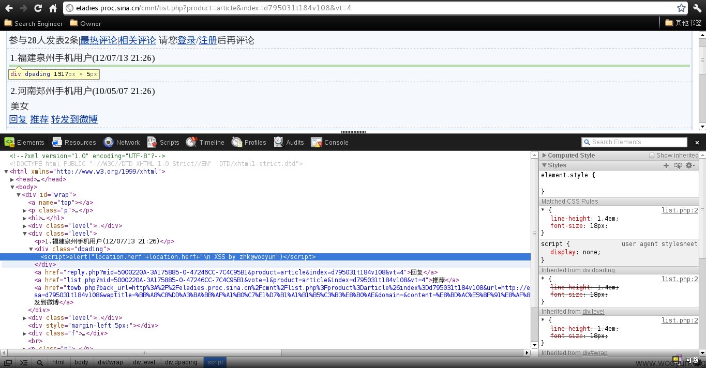The width and height of the screenshot is (706, 368).
Task: Add a new style rule with plus icon
Action: point(666,165)
